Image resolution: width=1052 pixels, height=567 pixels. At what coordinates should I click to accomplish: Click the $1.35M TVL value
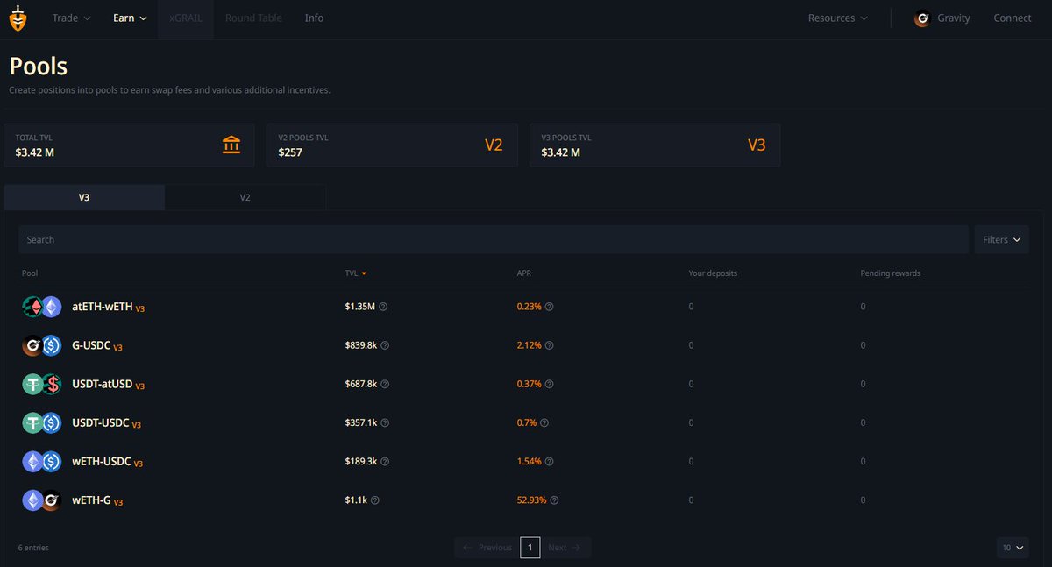click(360, 307)
